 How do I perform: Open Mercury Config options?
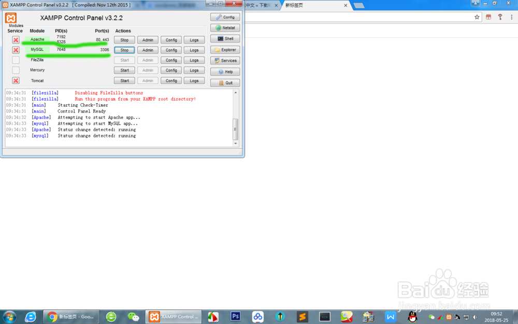(x=171, y=71)
